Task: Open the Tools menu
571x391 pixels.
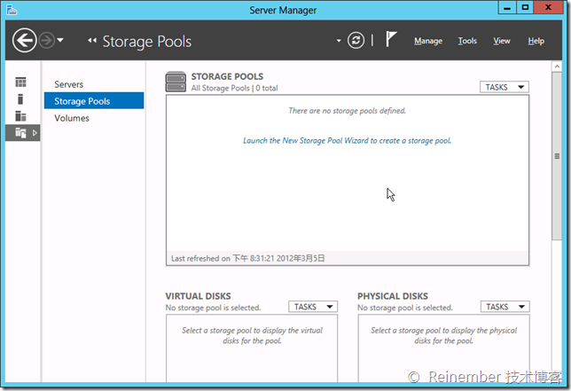Action: pos(467,41)
